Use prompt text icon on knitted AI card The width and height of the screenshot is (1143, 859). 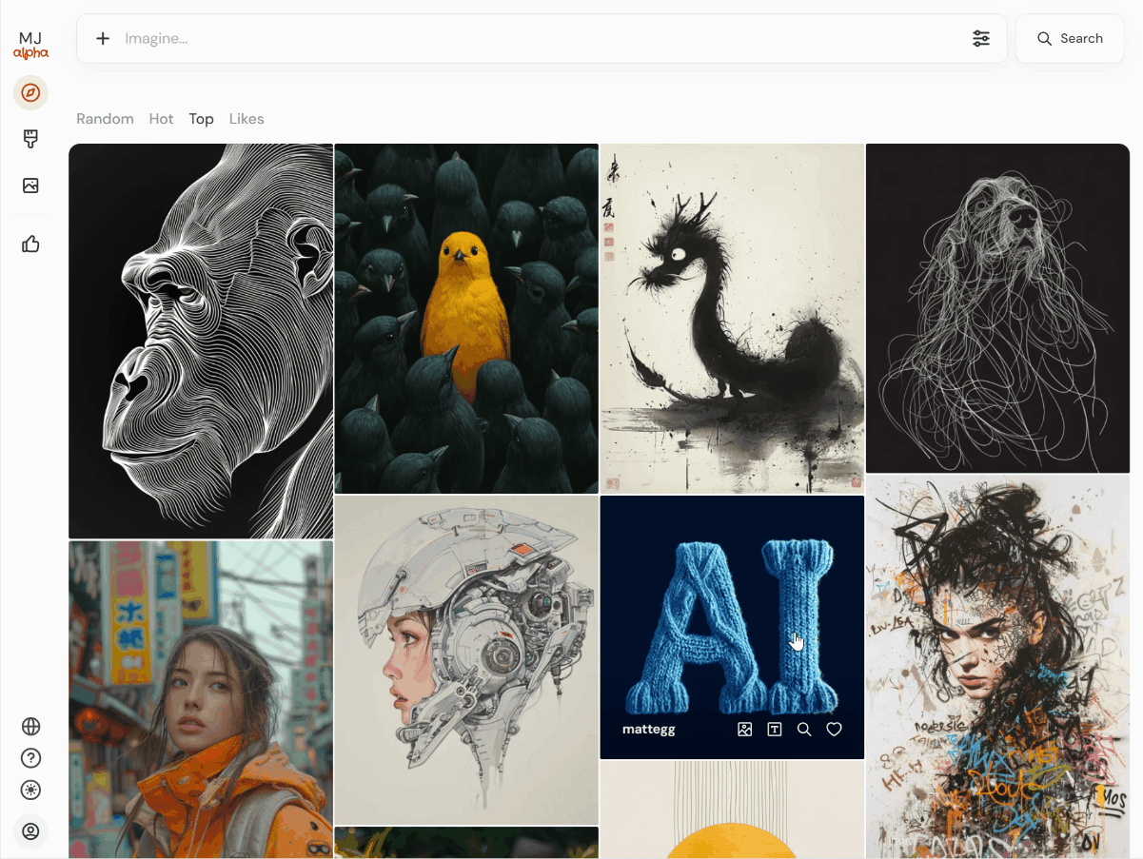click(775, 730)
